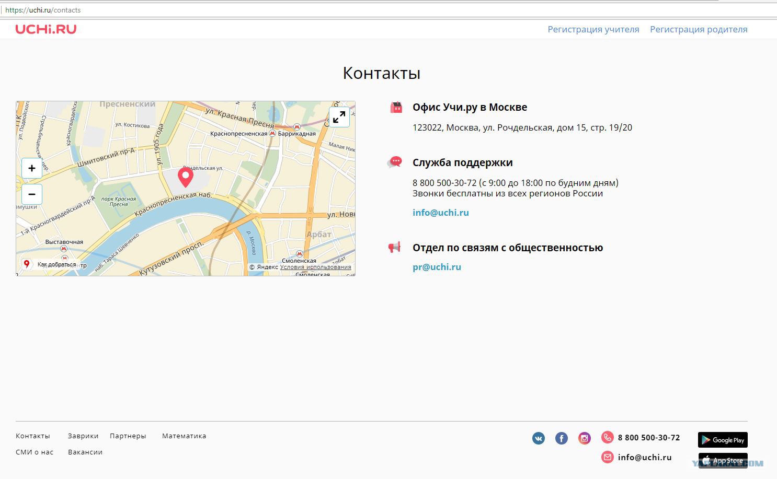The width and height of the screenshot is (777, 479).
Task: Click the support chat bubble icon
Action: tap(395, 162)
